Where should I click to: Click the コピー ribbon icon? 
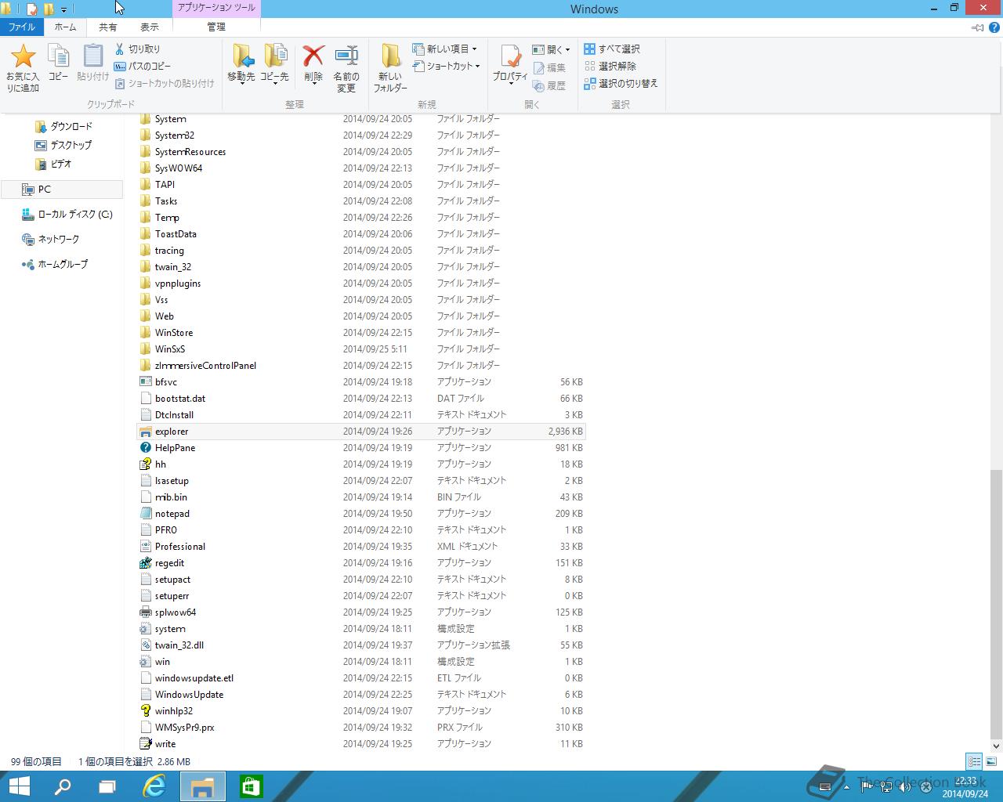click(59, 56)
